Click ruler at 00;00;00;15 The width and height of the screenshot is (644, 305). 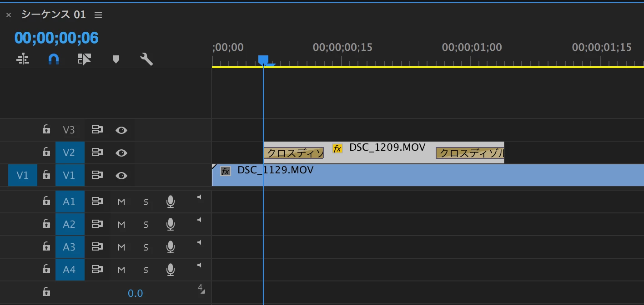point(342,47)
